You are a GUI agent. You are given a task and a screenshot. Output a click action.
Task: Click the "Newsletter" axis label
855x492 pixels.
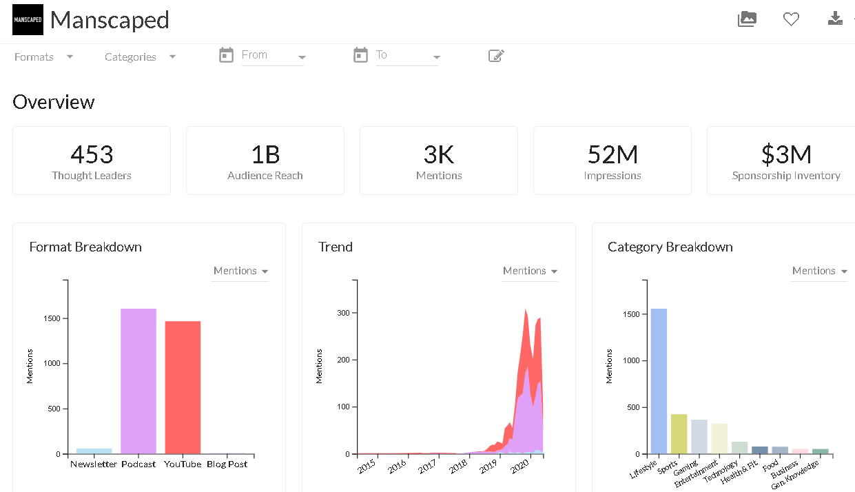[94, 464]
